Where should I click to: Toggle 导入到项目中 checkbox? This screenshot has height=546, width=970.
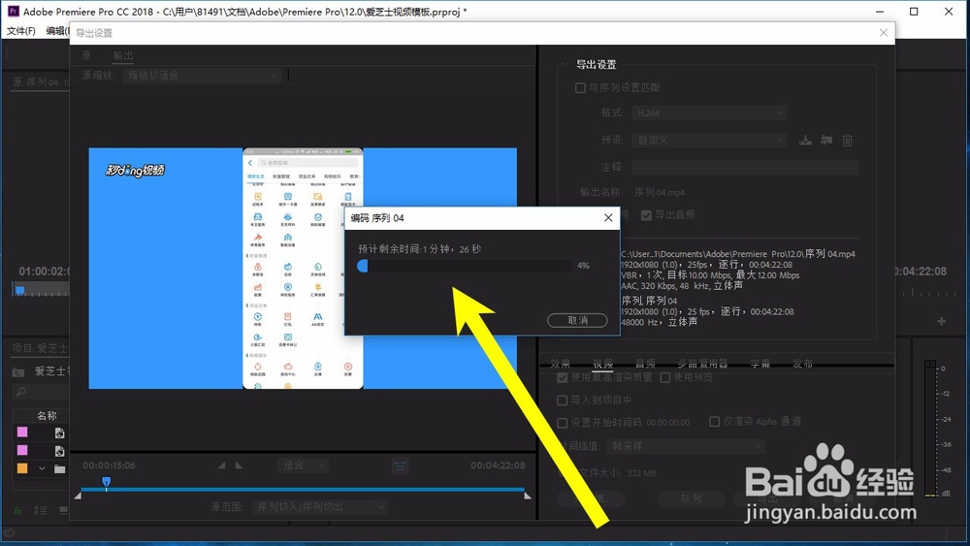coord(563,401)
